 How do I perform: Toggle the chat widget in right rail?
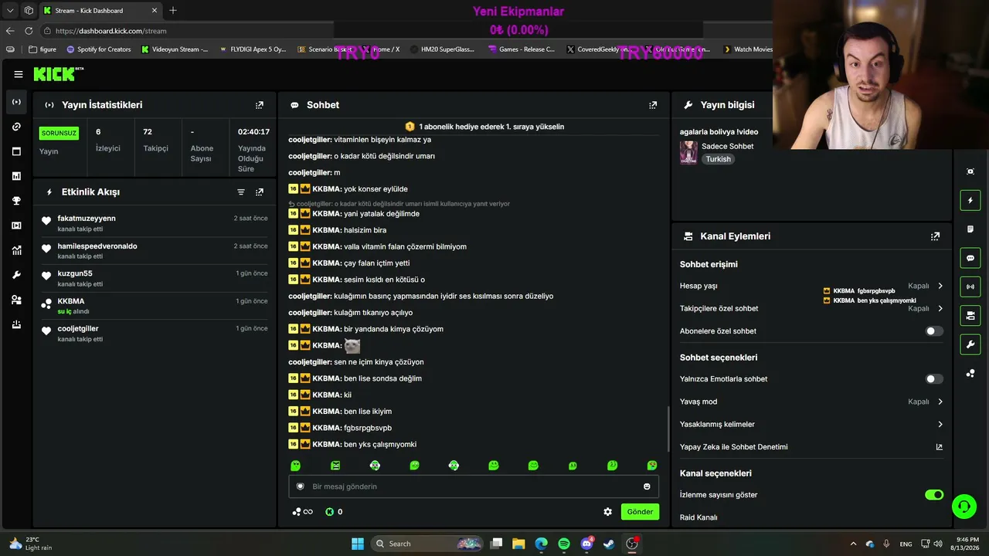click(x=970, y=258)
